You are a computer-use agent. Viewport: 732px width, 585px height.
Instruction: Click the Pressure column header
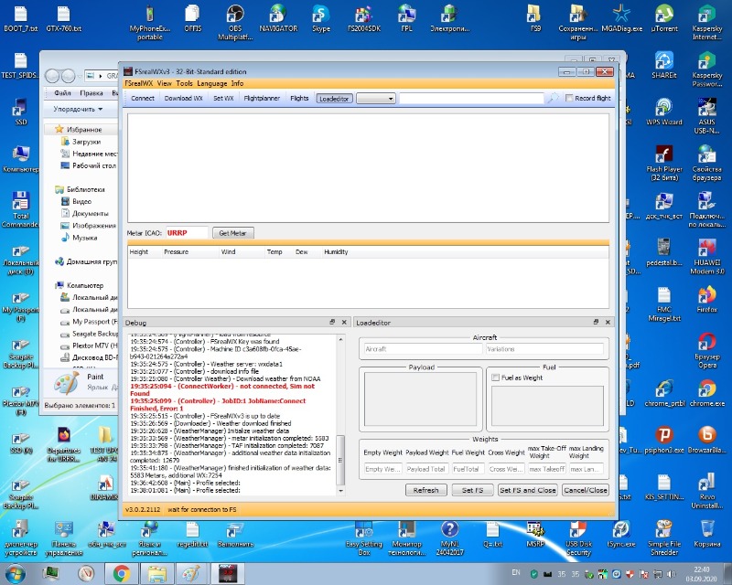pyautogui.click(x=176, y=252)
